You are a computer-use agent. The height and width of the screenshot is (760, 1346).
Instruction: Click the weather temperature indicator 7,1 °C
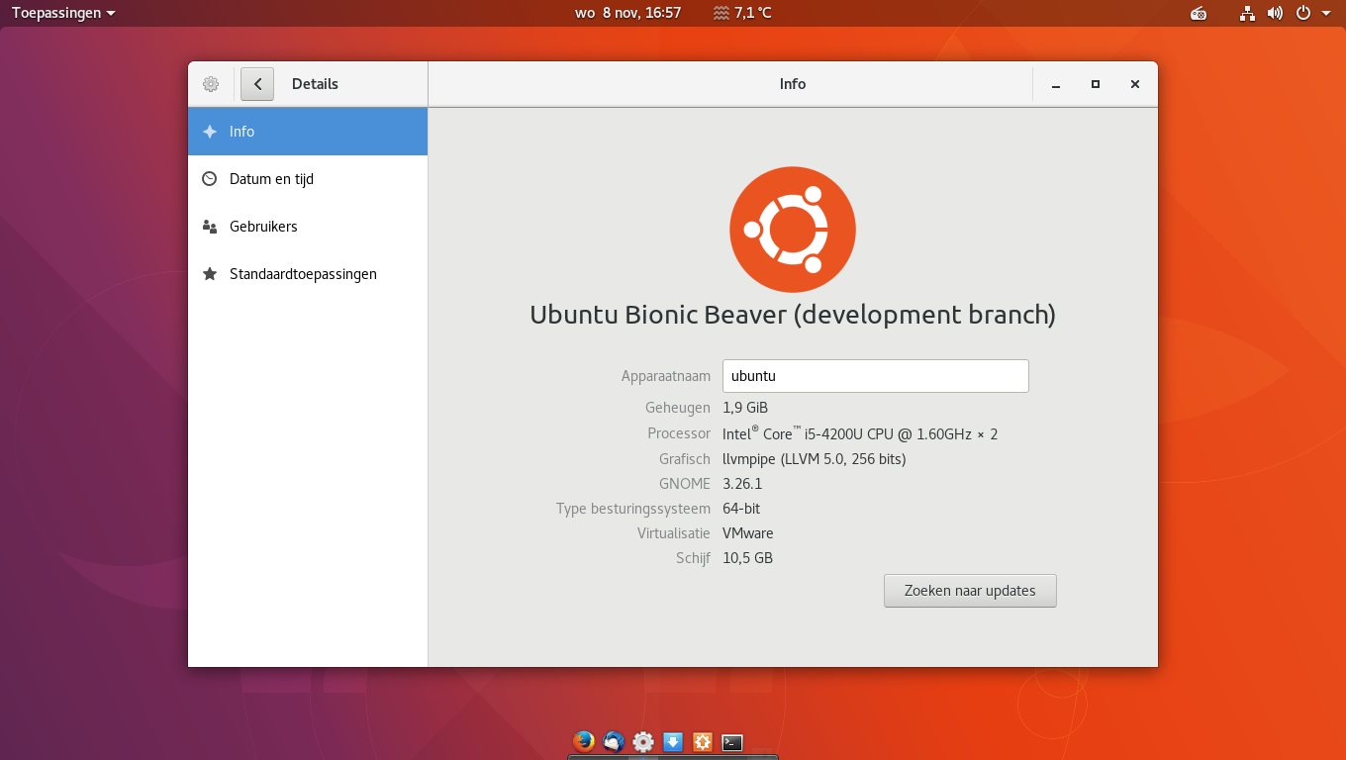tap(742, 13)
